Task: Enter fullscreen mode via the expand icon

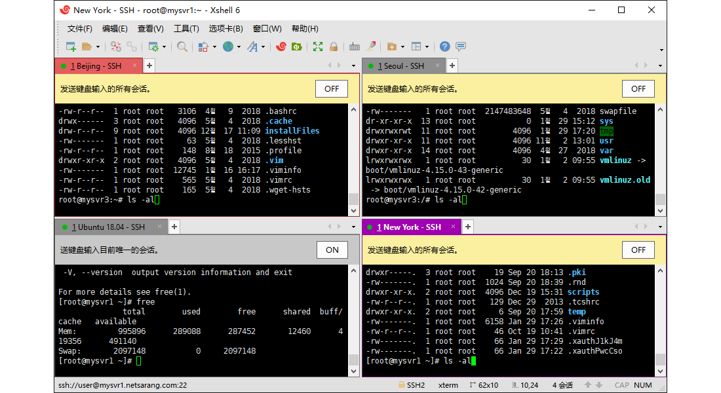Action: point(316,47)
